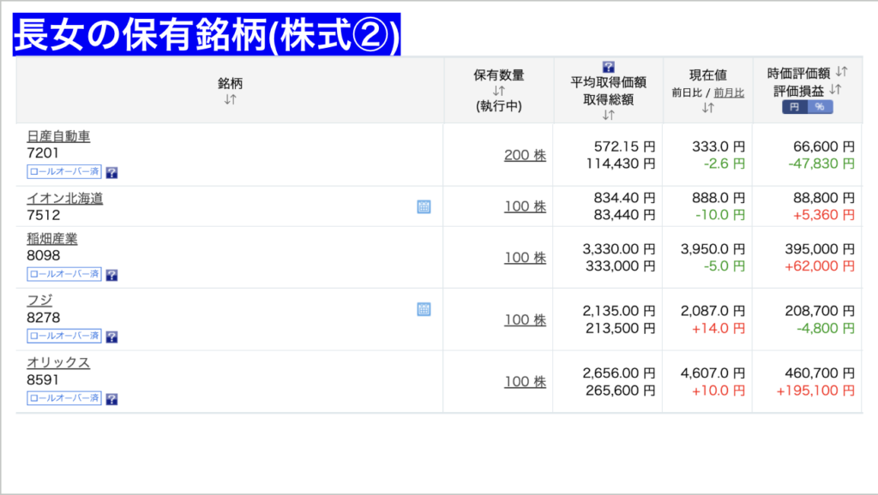Screen dimensions: 878x495
Task: Click help icon beside 日産自動車 ロールオーバー済 badge
Action: 111,172
